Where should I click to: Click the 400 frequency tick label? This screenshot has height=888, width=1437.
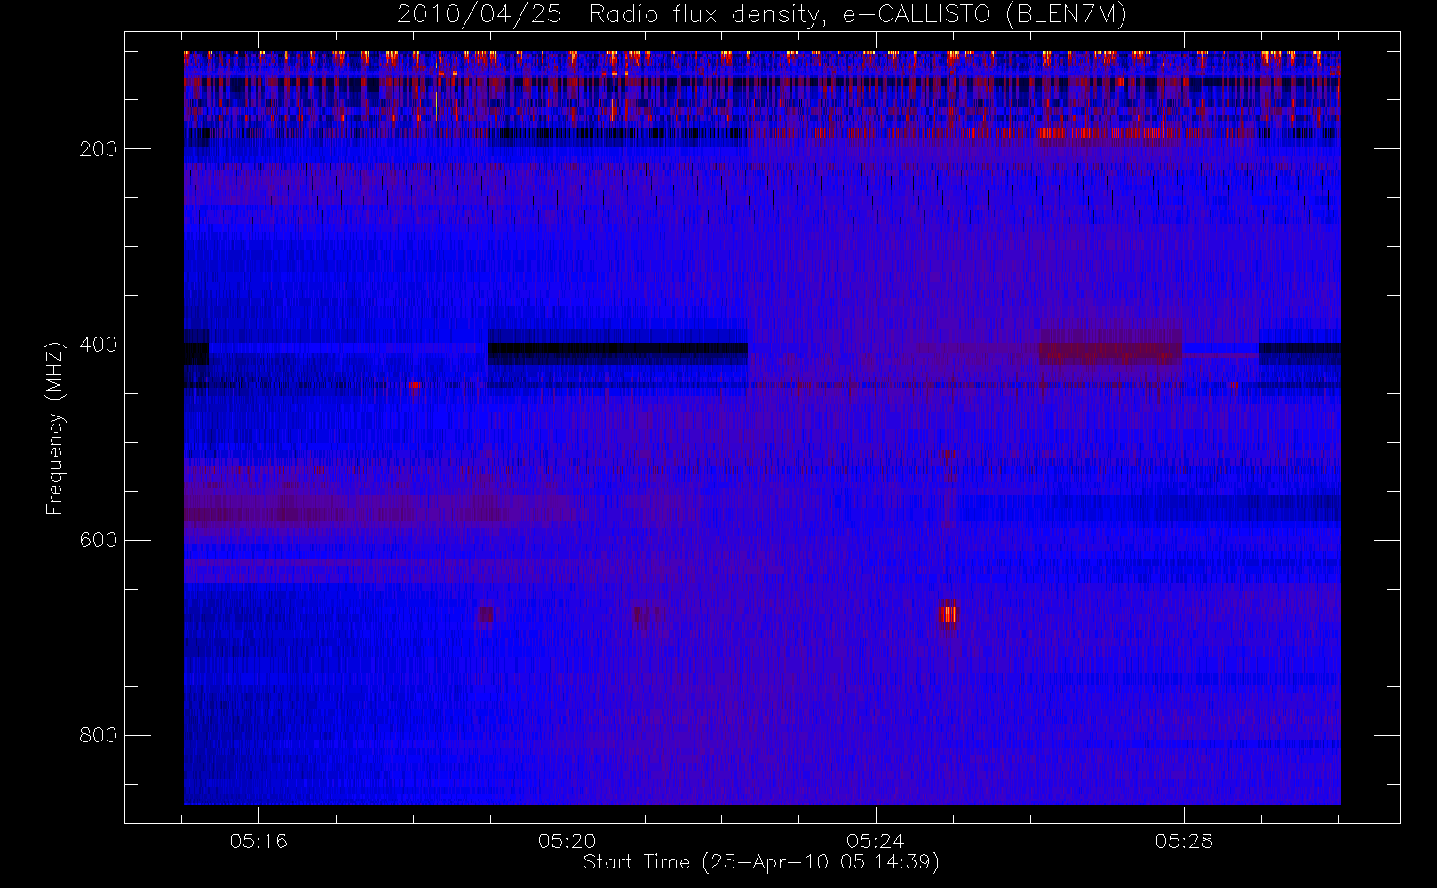click(99, 345)
